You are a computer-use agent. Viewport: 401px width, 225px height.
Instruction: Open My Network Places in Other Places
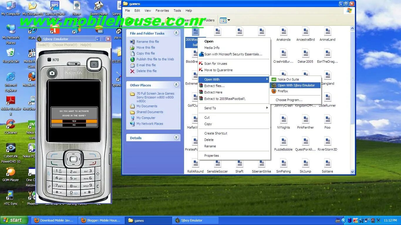point(150,124)
